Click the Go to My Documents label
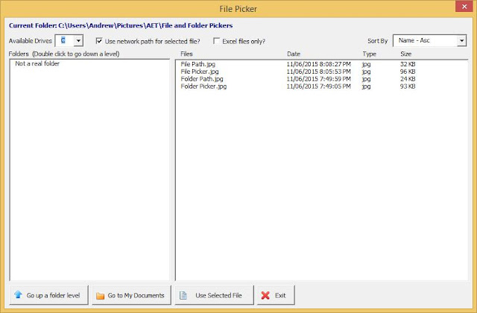Image resolution: width=477 pixels, height=313 pixels. tap(136, 295)
